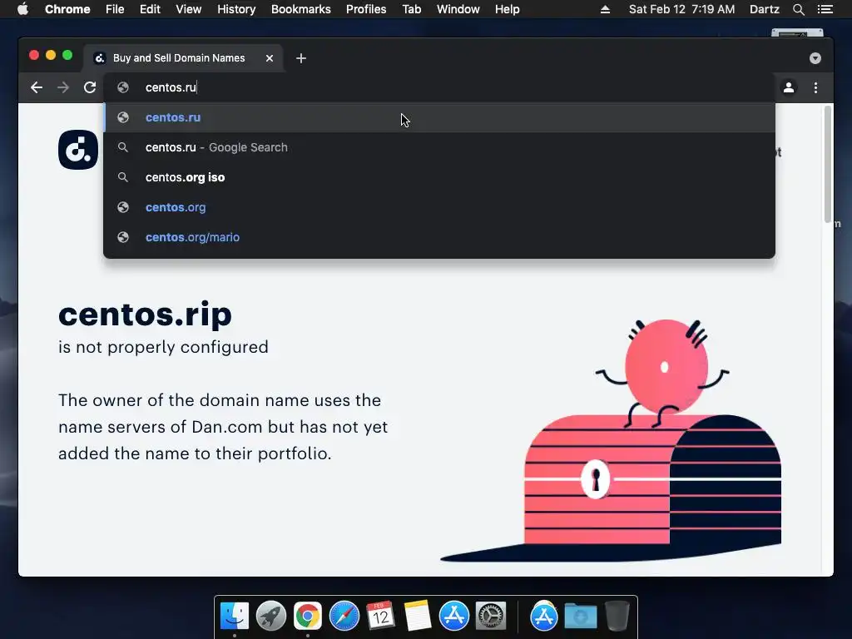Open a new tab with plus button
Image resolution: width=852 pixels, height=639 pixels.
(301, 58)
